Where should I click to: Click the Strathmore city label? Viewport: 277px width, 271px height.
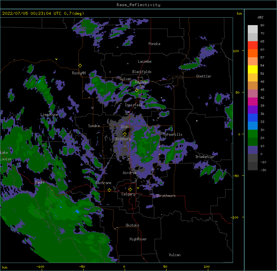[166, 196]
